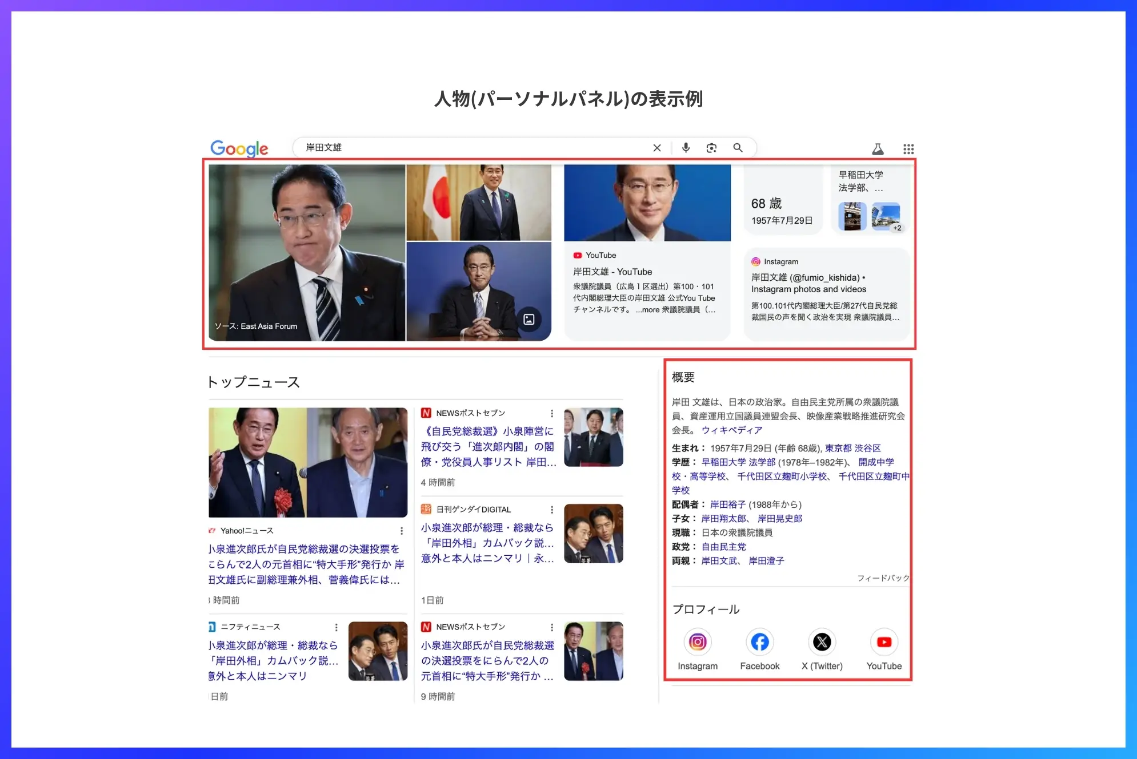
Task: Click the YouTube logo on the 岸田文雄 channel card
Action: 578,255
